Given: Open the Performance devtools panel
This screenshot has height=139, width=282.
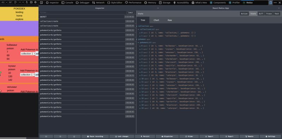Looking at the screenshot, I should click(133, 3).
